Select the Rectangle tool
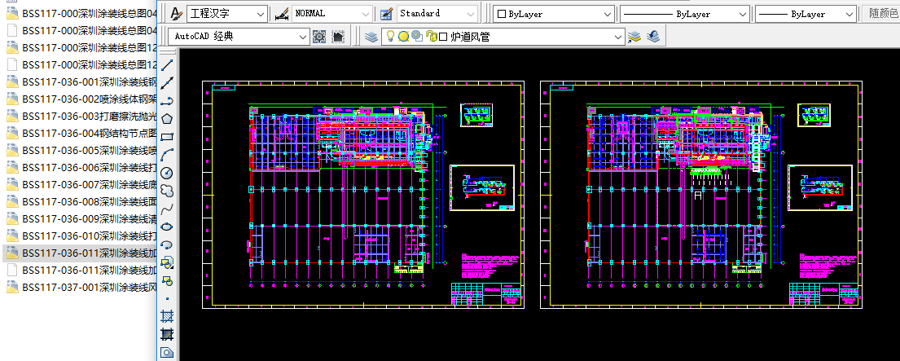The width and height of the screenshot is (900, 361). (x=167, y=137)
